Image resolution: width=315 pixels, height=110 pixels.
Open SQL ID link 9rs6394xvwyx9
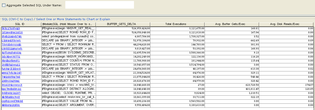(x=12, y=85)
